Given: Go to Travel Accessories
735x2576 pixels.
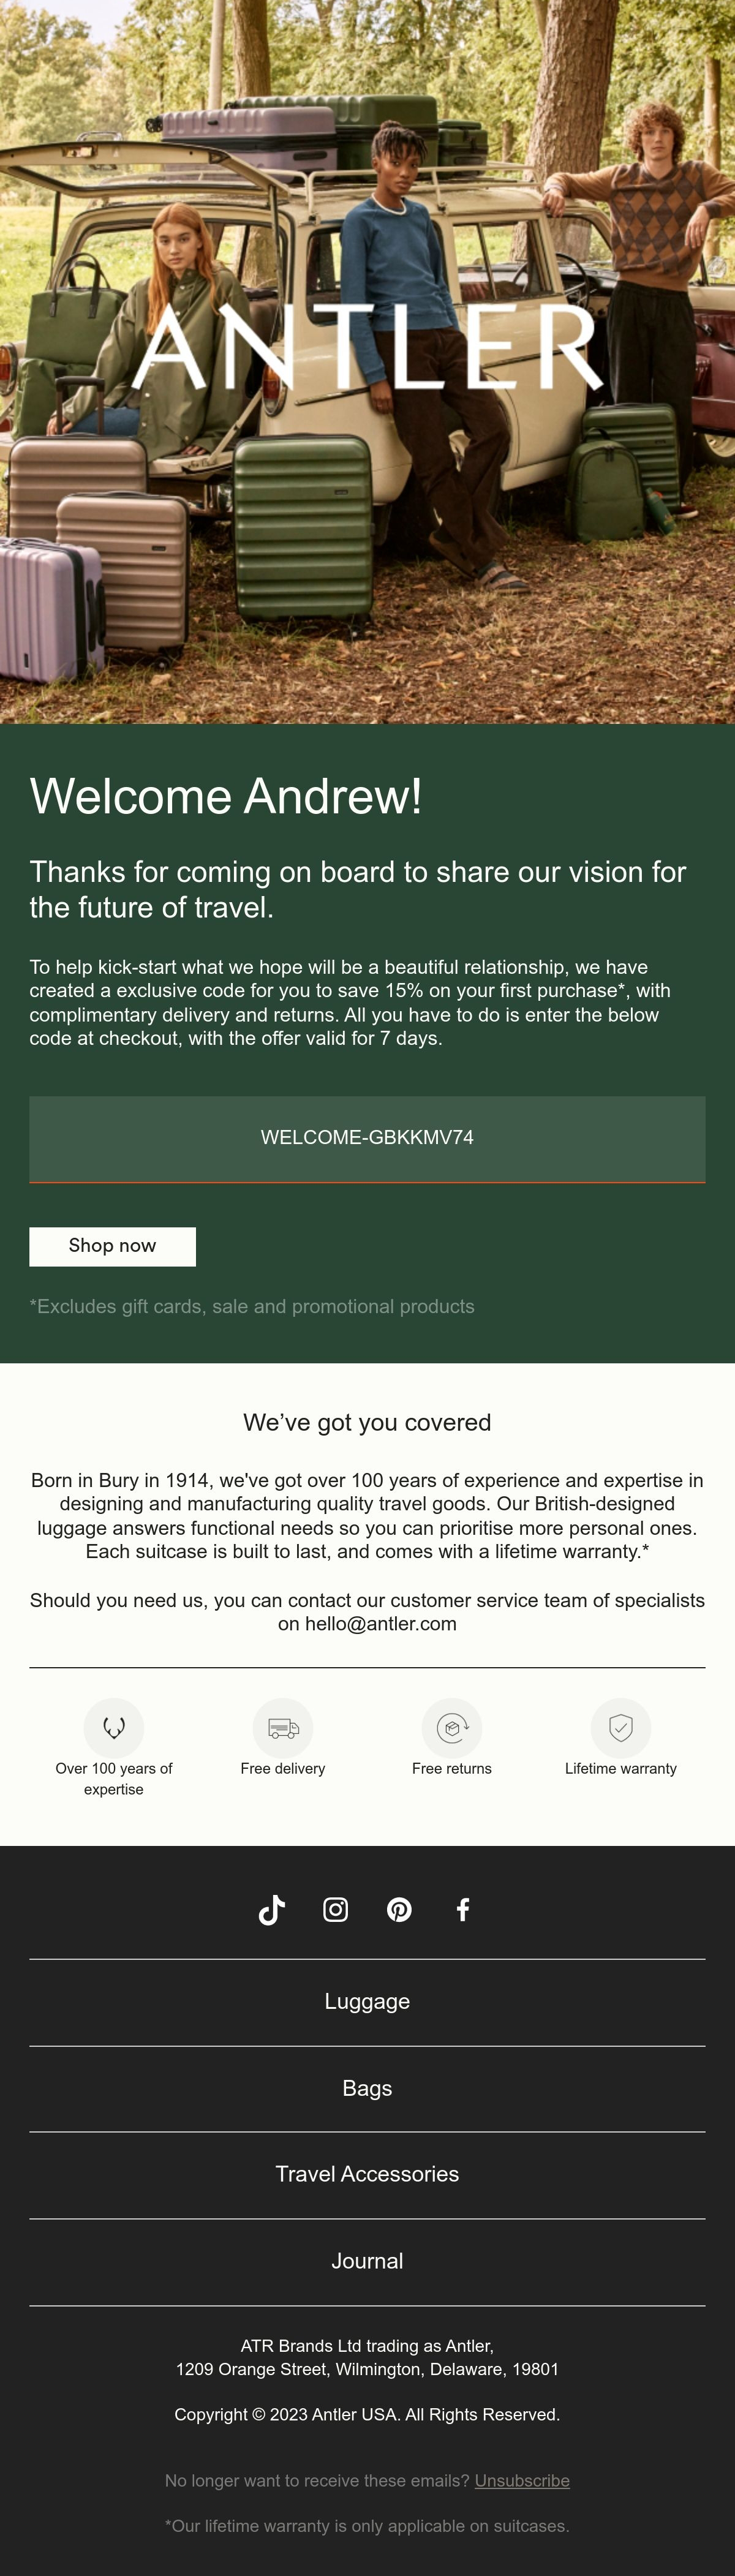Looking at the screenshot, I should point(367,2174).
